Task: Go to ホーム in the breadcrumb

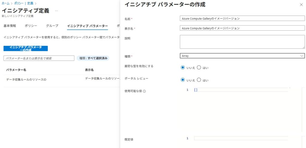Action: pos(5,3)
